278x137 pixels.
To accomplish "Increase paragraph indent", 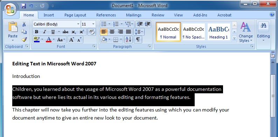I will (147, 24).
